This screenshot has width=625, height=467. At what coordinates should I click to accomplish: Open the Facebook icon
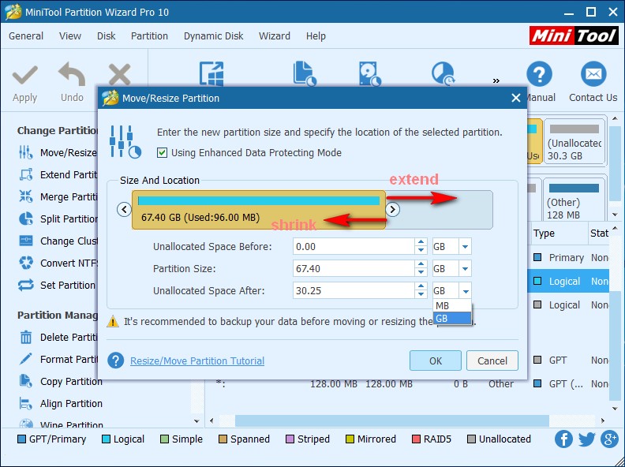coord(563,439)
